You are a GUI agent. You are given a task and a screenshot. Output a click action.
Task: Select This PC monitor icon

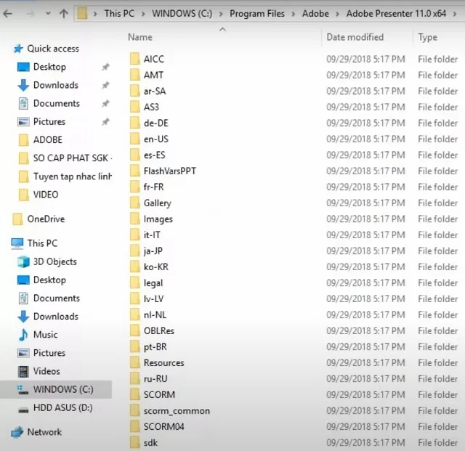[x=17, y=243]
